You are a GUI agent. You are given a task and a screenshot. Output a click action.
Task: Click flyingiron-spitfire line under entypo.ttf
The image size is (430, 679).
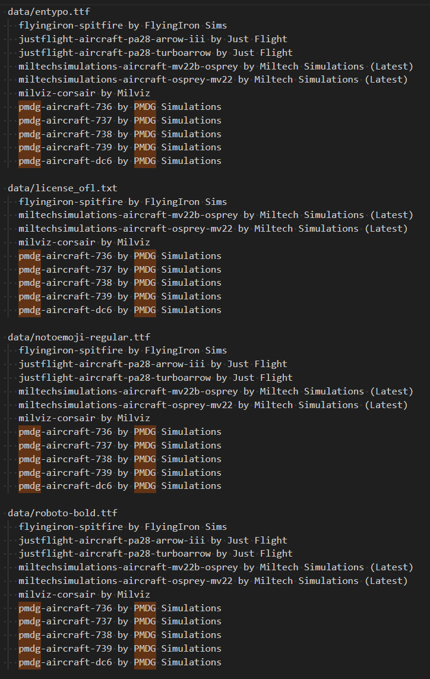122,26
